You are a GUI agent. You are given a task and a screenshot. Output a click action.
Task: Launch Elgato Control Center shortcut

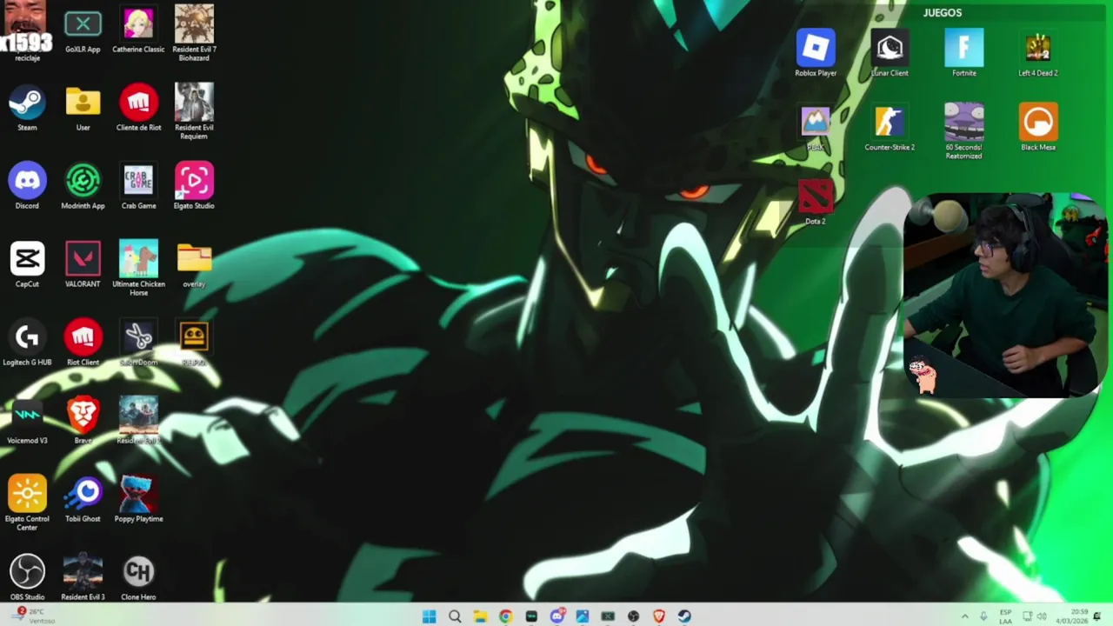click(27, 503)
